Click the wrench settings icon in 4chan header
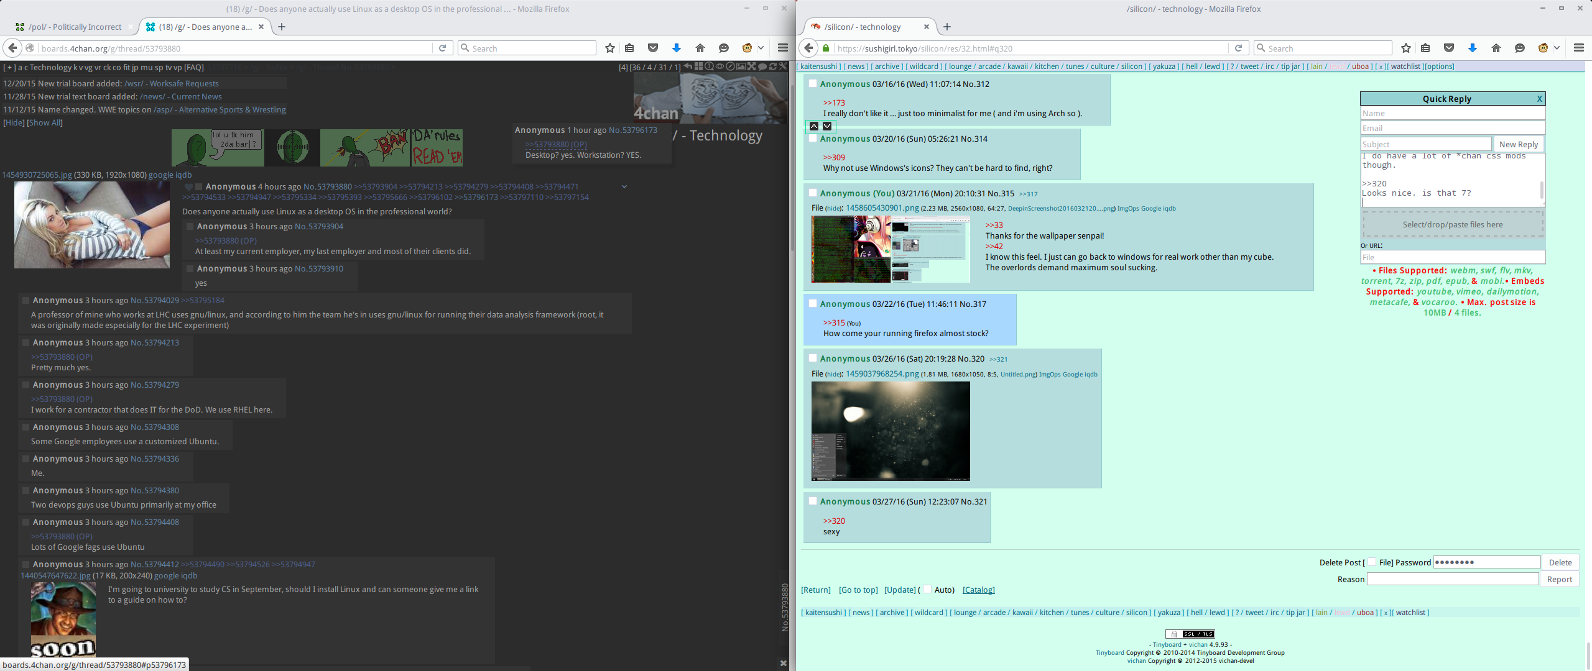The width and height of the screenshot is (1592, 671). (x=784, y=66)
